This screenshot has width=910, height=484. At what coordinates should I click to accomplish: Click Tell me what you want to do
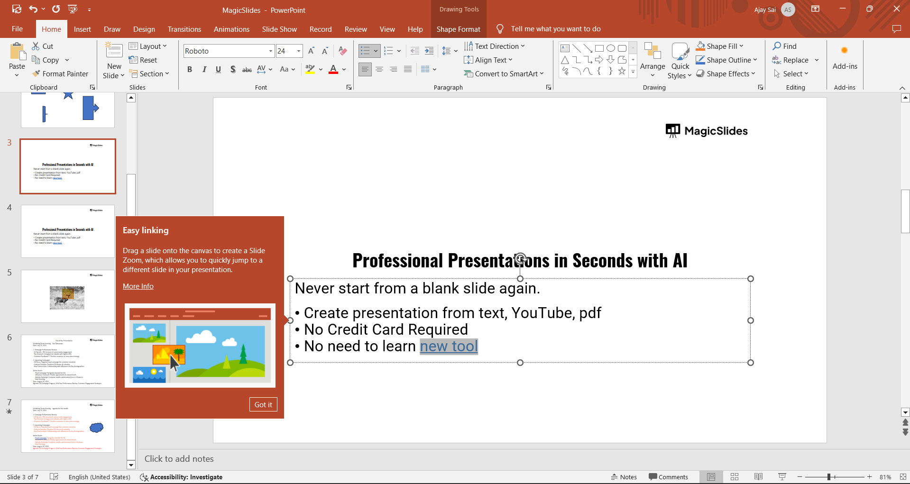tap(556, 29)
